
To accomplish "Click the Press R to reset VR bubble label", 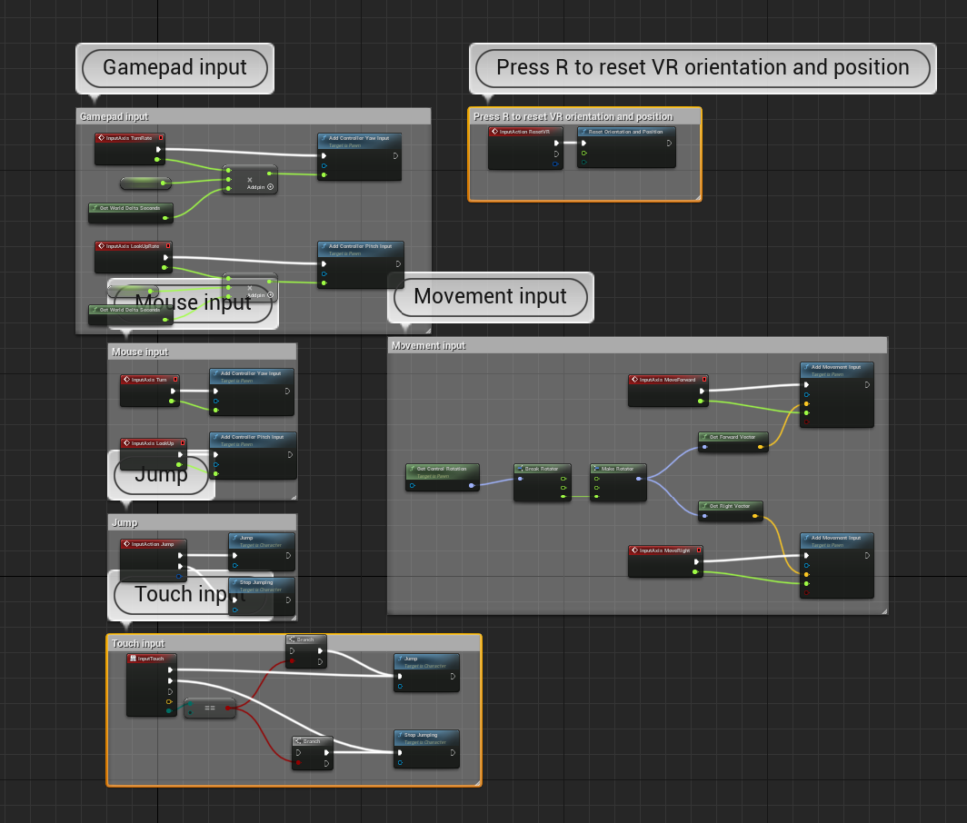I will [702, 68].
